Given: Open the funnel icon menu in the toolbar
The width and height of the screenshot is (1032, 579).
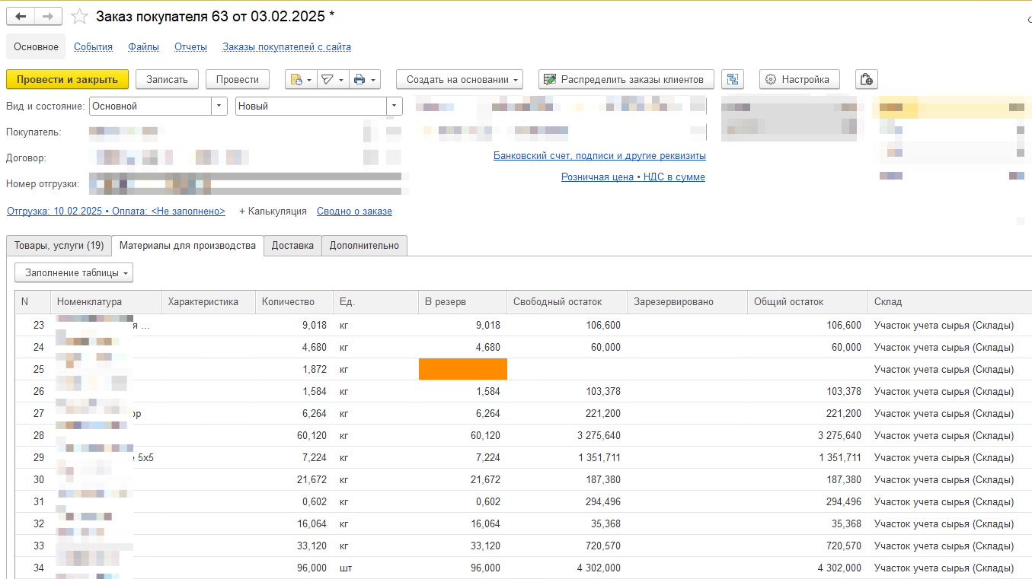Looking at the screenshot, I should pyautogui.click(x=332, y=79).
